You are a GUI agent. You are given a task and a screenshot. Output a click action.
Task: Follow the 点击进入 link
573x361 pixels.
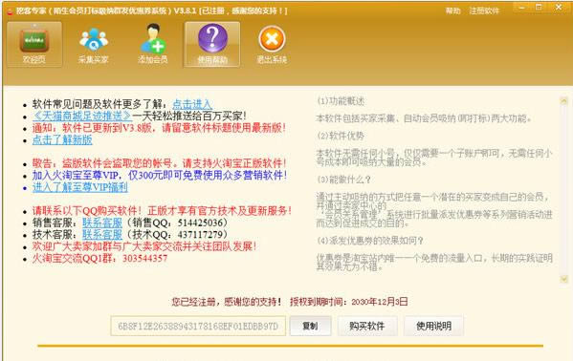click(x=192, y=104)
